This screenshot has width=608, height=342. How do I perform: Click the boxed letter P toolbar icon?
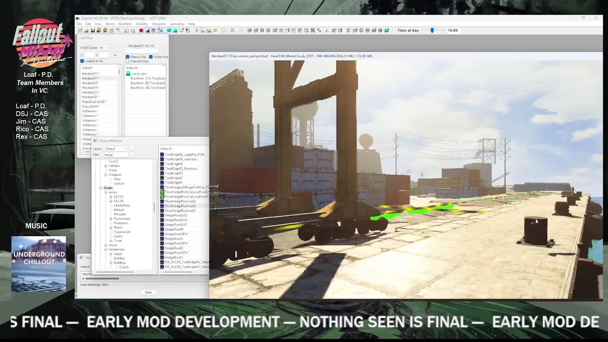(x=300, y=30)
